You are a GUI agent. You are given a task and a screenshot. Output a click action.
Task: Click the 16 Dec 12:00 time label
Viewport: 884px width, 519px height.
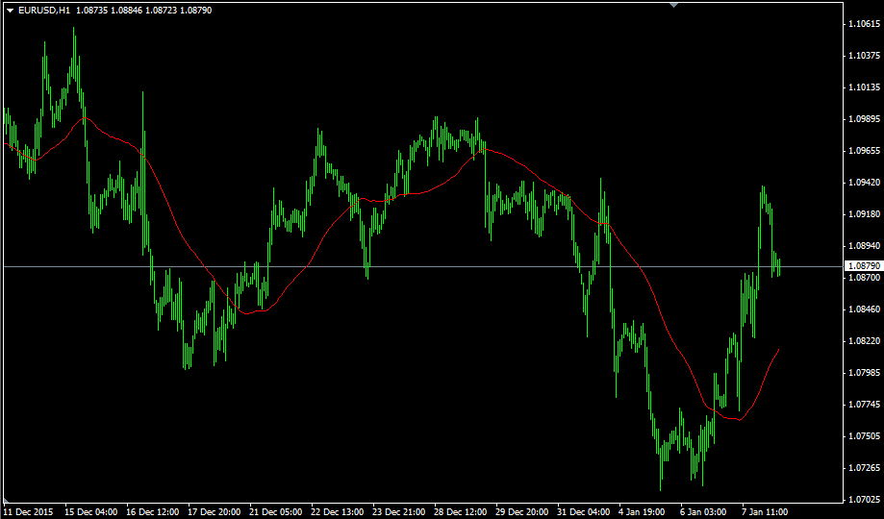pyautogui.click(x=153, y=511)
